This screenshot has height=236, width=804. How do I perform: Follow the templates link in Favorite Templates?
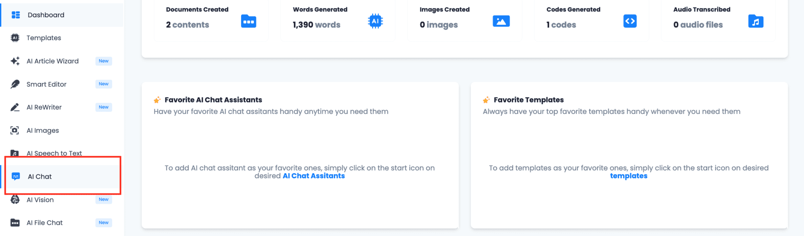(629, 176)
